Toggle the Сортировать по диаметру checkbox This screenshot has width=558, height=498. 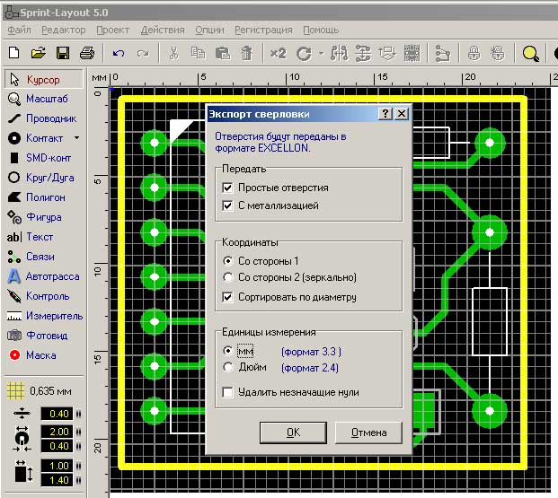click(x=227, y=297)
